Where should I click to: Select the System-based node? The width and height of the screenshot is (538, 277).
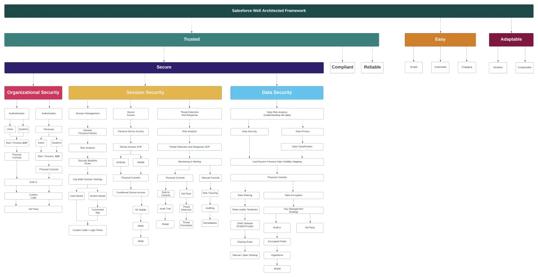coord(97,196)
